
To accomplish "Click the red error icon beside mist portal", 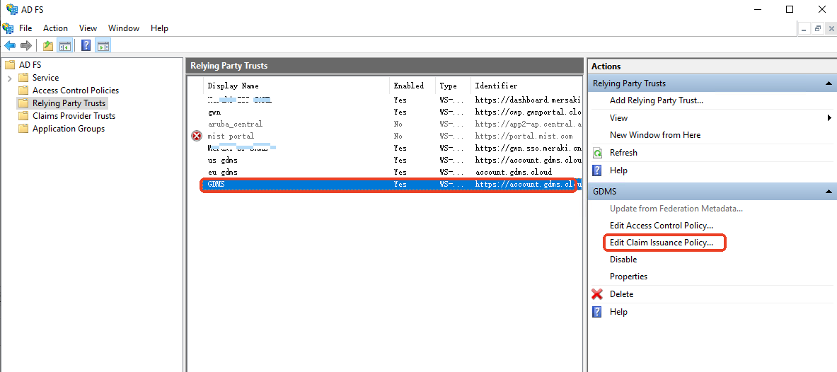I will tap(197, 136).
